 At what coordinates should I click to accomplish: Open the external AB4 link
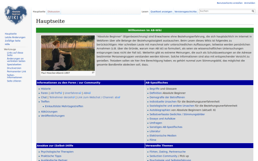[87, 93]
